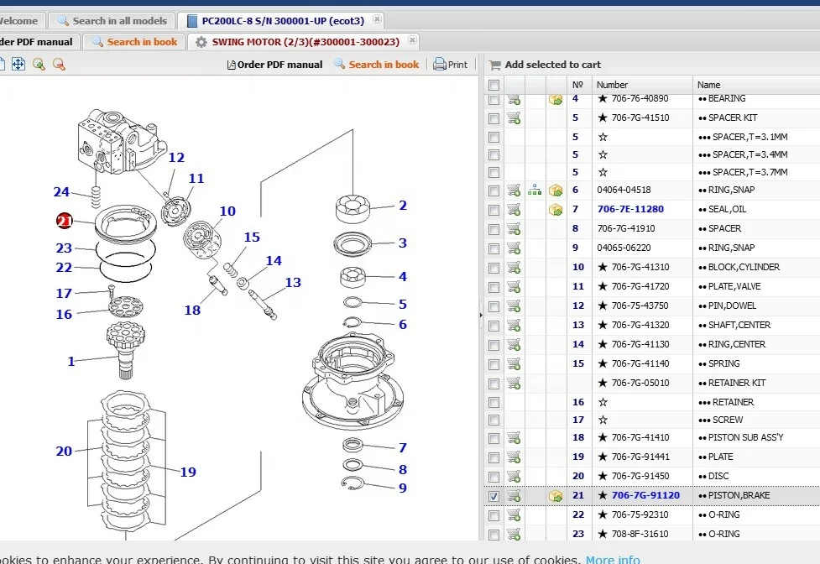Click the zoom out magnifier icon
This screenshot has width=820, height=564.
[59, 65]
